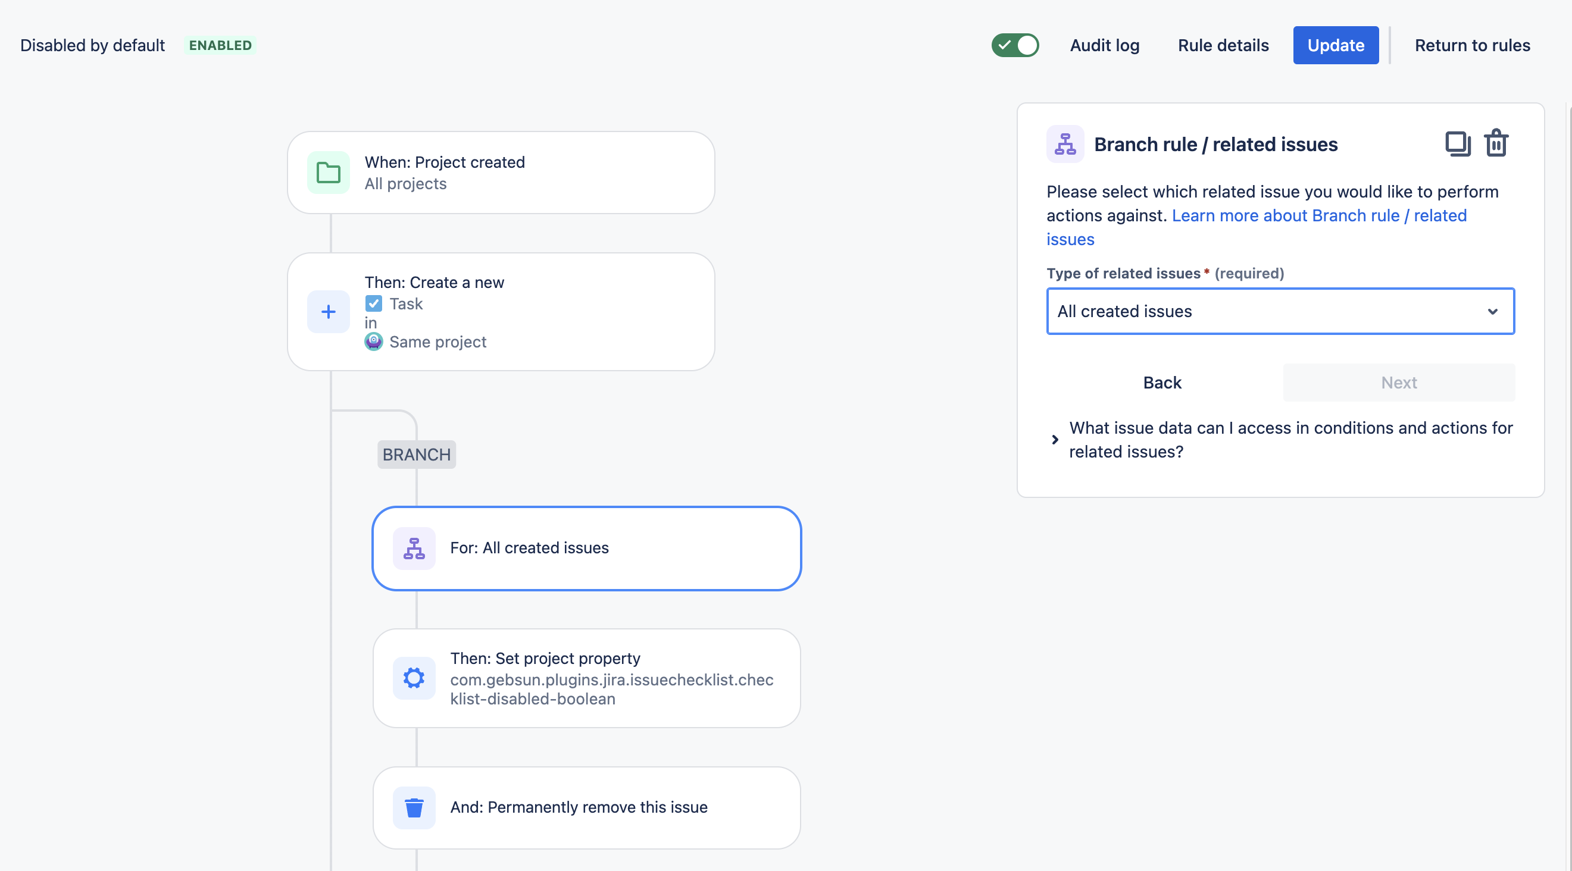Click the blue trash delete-issue icon

[x=414, y=807]
